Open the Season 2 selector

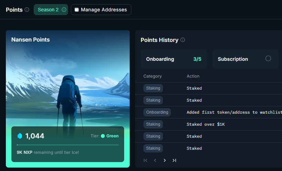pyautogui.click(x=51, y=10)
